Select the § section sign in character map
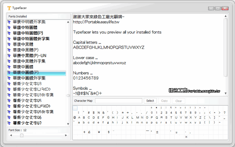This screenshot has width=235, height=147. [x=108, y=132]
